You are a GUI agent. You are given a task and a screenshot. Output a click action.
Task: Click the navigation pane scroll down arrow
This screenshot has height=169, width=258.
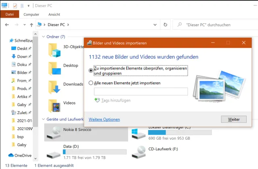[x=35, y=159]
